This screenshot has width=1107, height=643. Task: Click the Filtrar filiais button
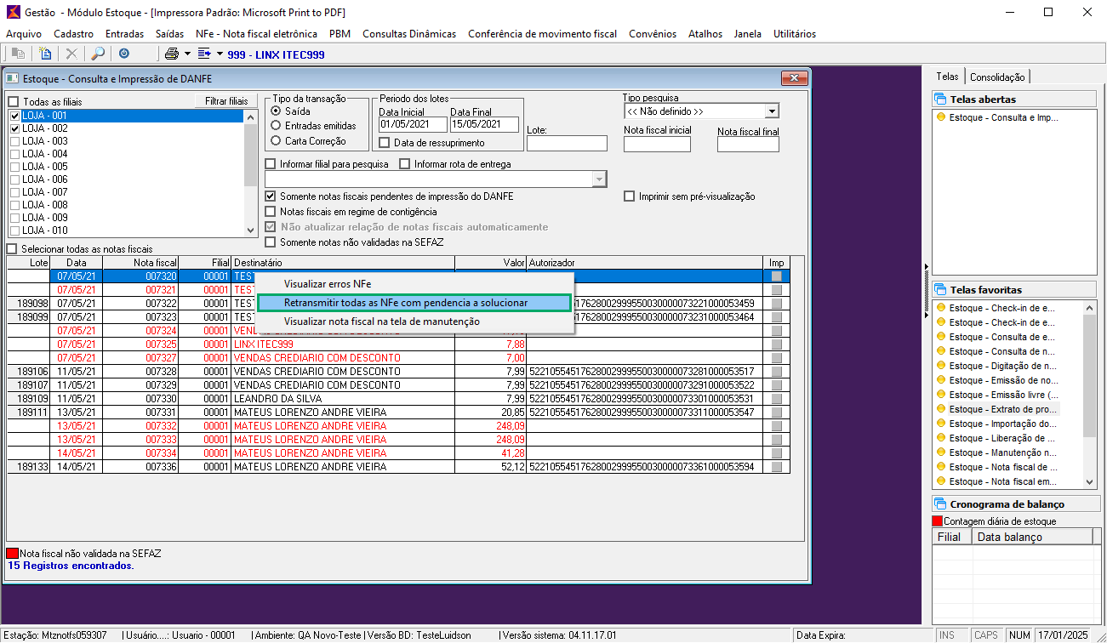coord(226,101)
